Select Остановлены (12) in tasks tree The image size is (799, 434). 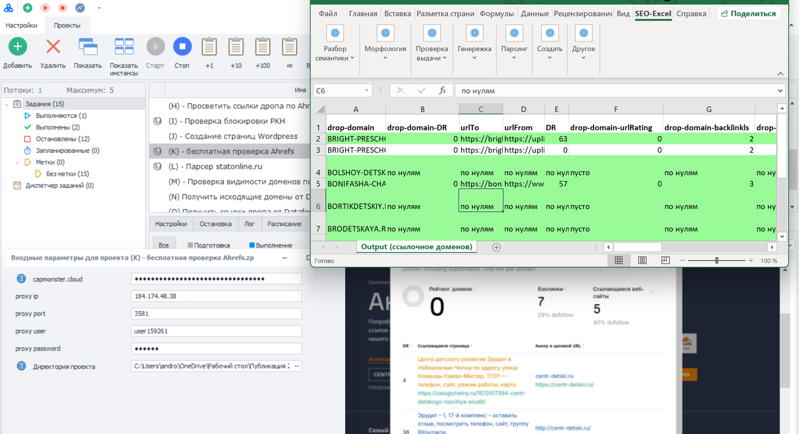pos(62,139)
